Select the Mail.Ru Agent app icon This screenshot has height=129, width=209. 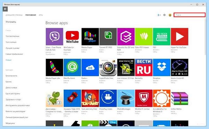[x=72, y=67]
